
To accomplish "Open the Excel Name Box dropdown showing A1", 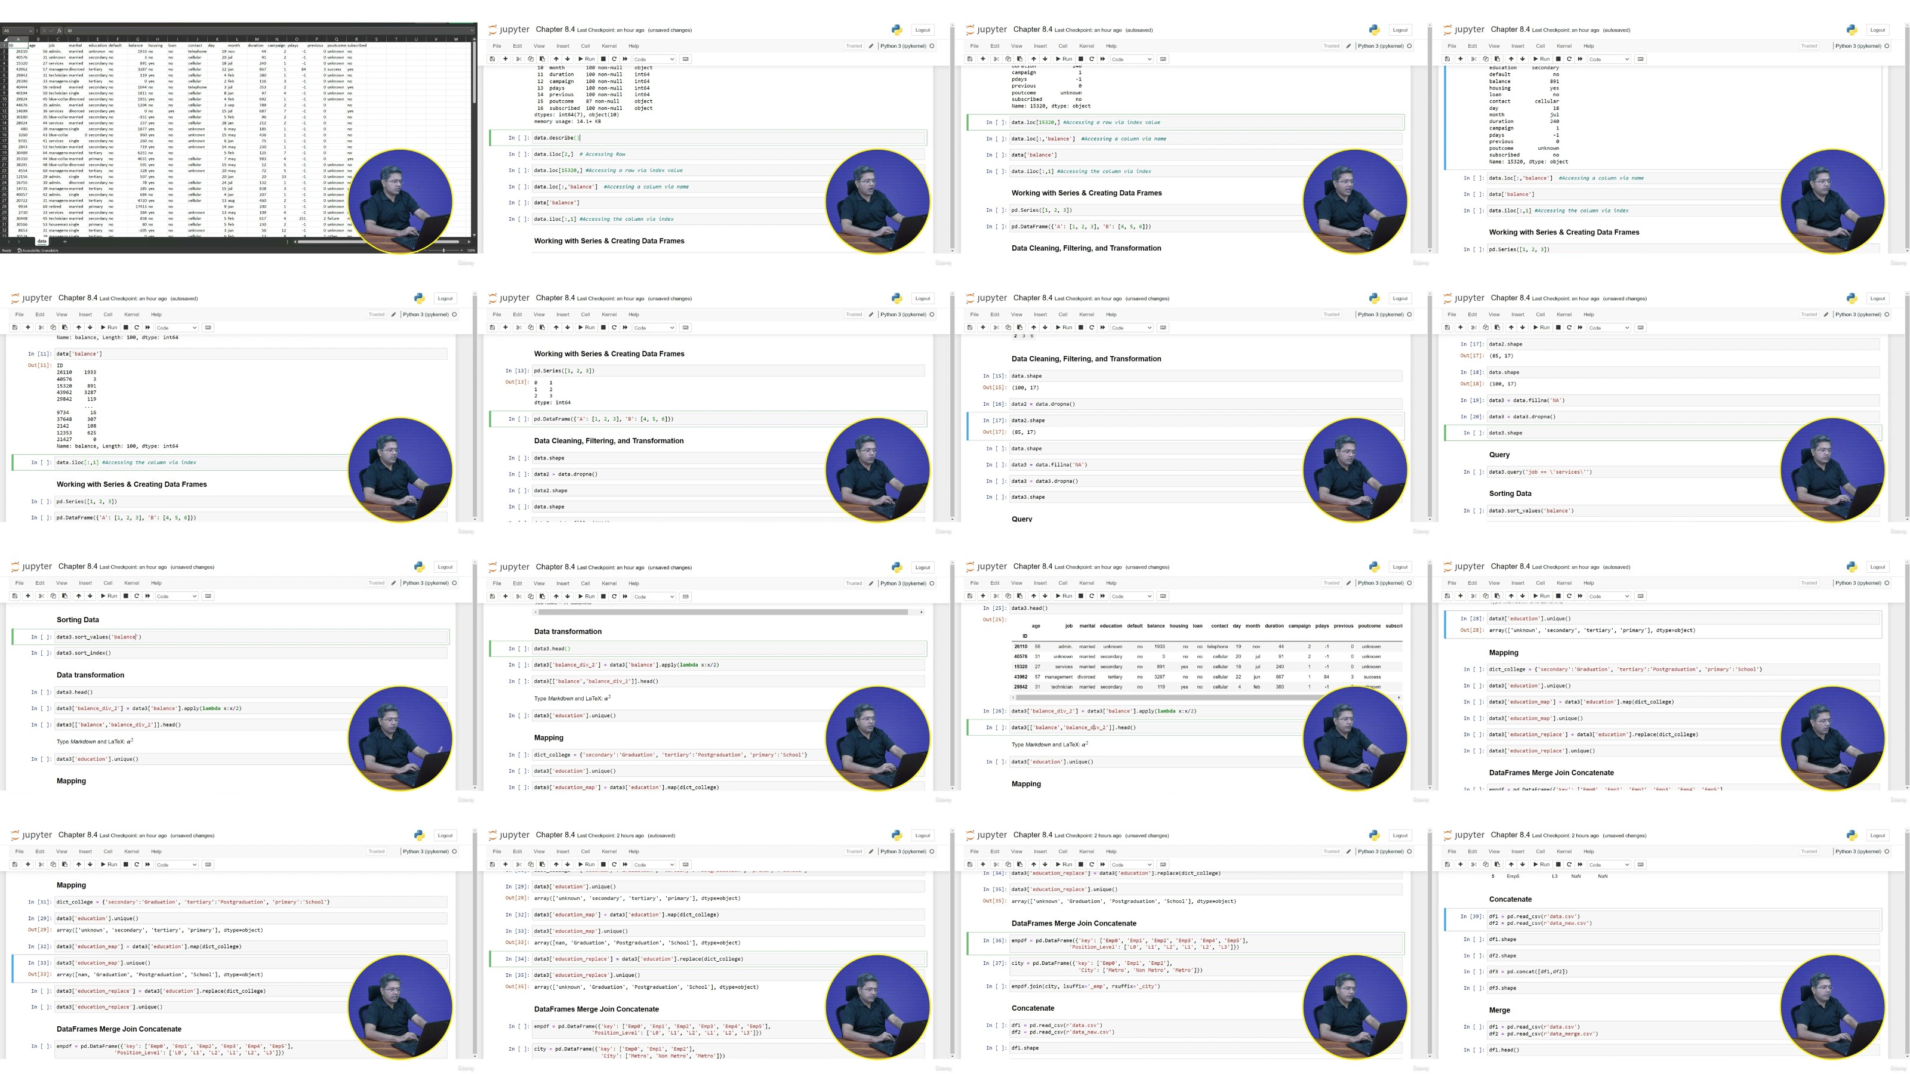I will (30, 30).
